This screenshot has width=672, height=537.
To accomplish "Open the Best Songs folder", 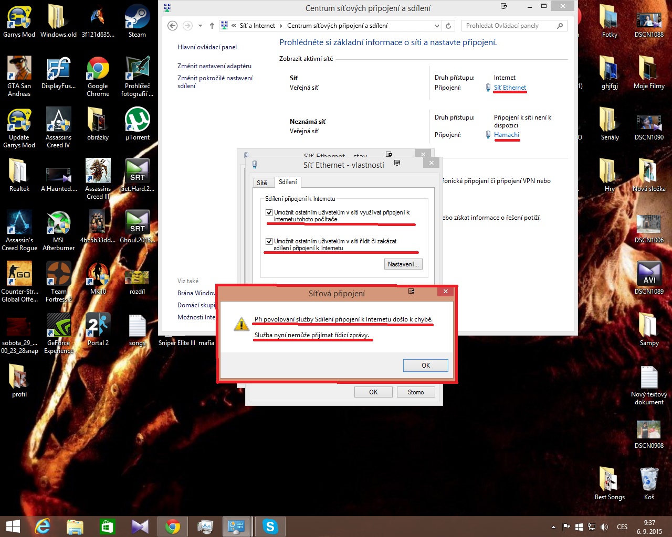I will (610, 484).
